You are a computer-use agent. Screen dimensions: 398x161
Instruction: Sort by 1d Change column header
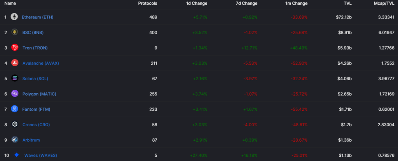(x=197, y=3)
